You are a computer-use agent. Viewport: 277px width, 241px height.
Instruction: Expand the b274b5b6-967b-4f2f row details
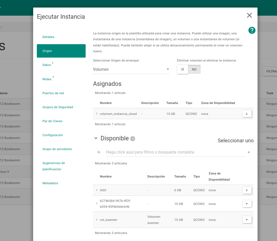point(97,204)
